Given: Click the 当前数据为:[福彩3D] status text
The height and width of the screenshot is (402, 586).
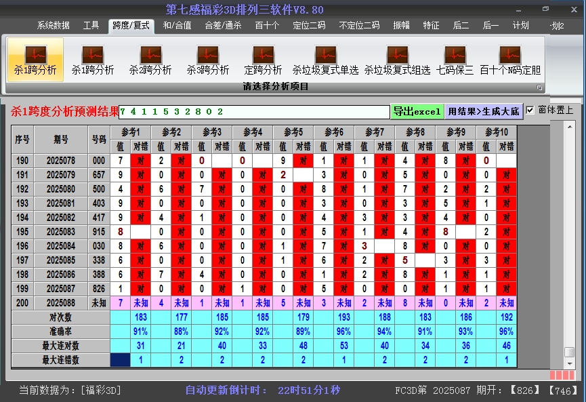Looking at the screenshot, I should [x=70, y=390].
